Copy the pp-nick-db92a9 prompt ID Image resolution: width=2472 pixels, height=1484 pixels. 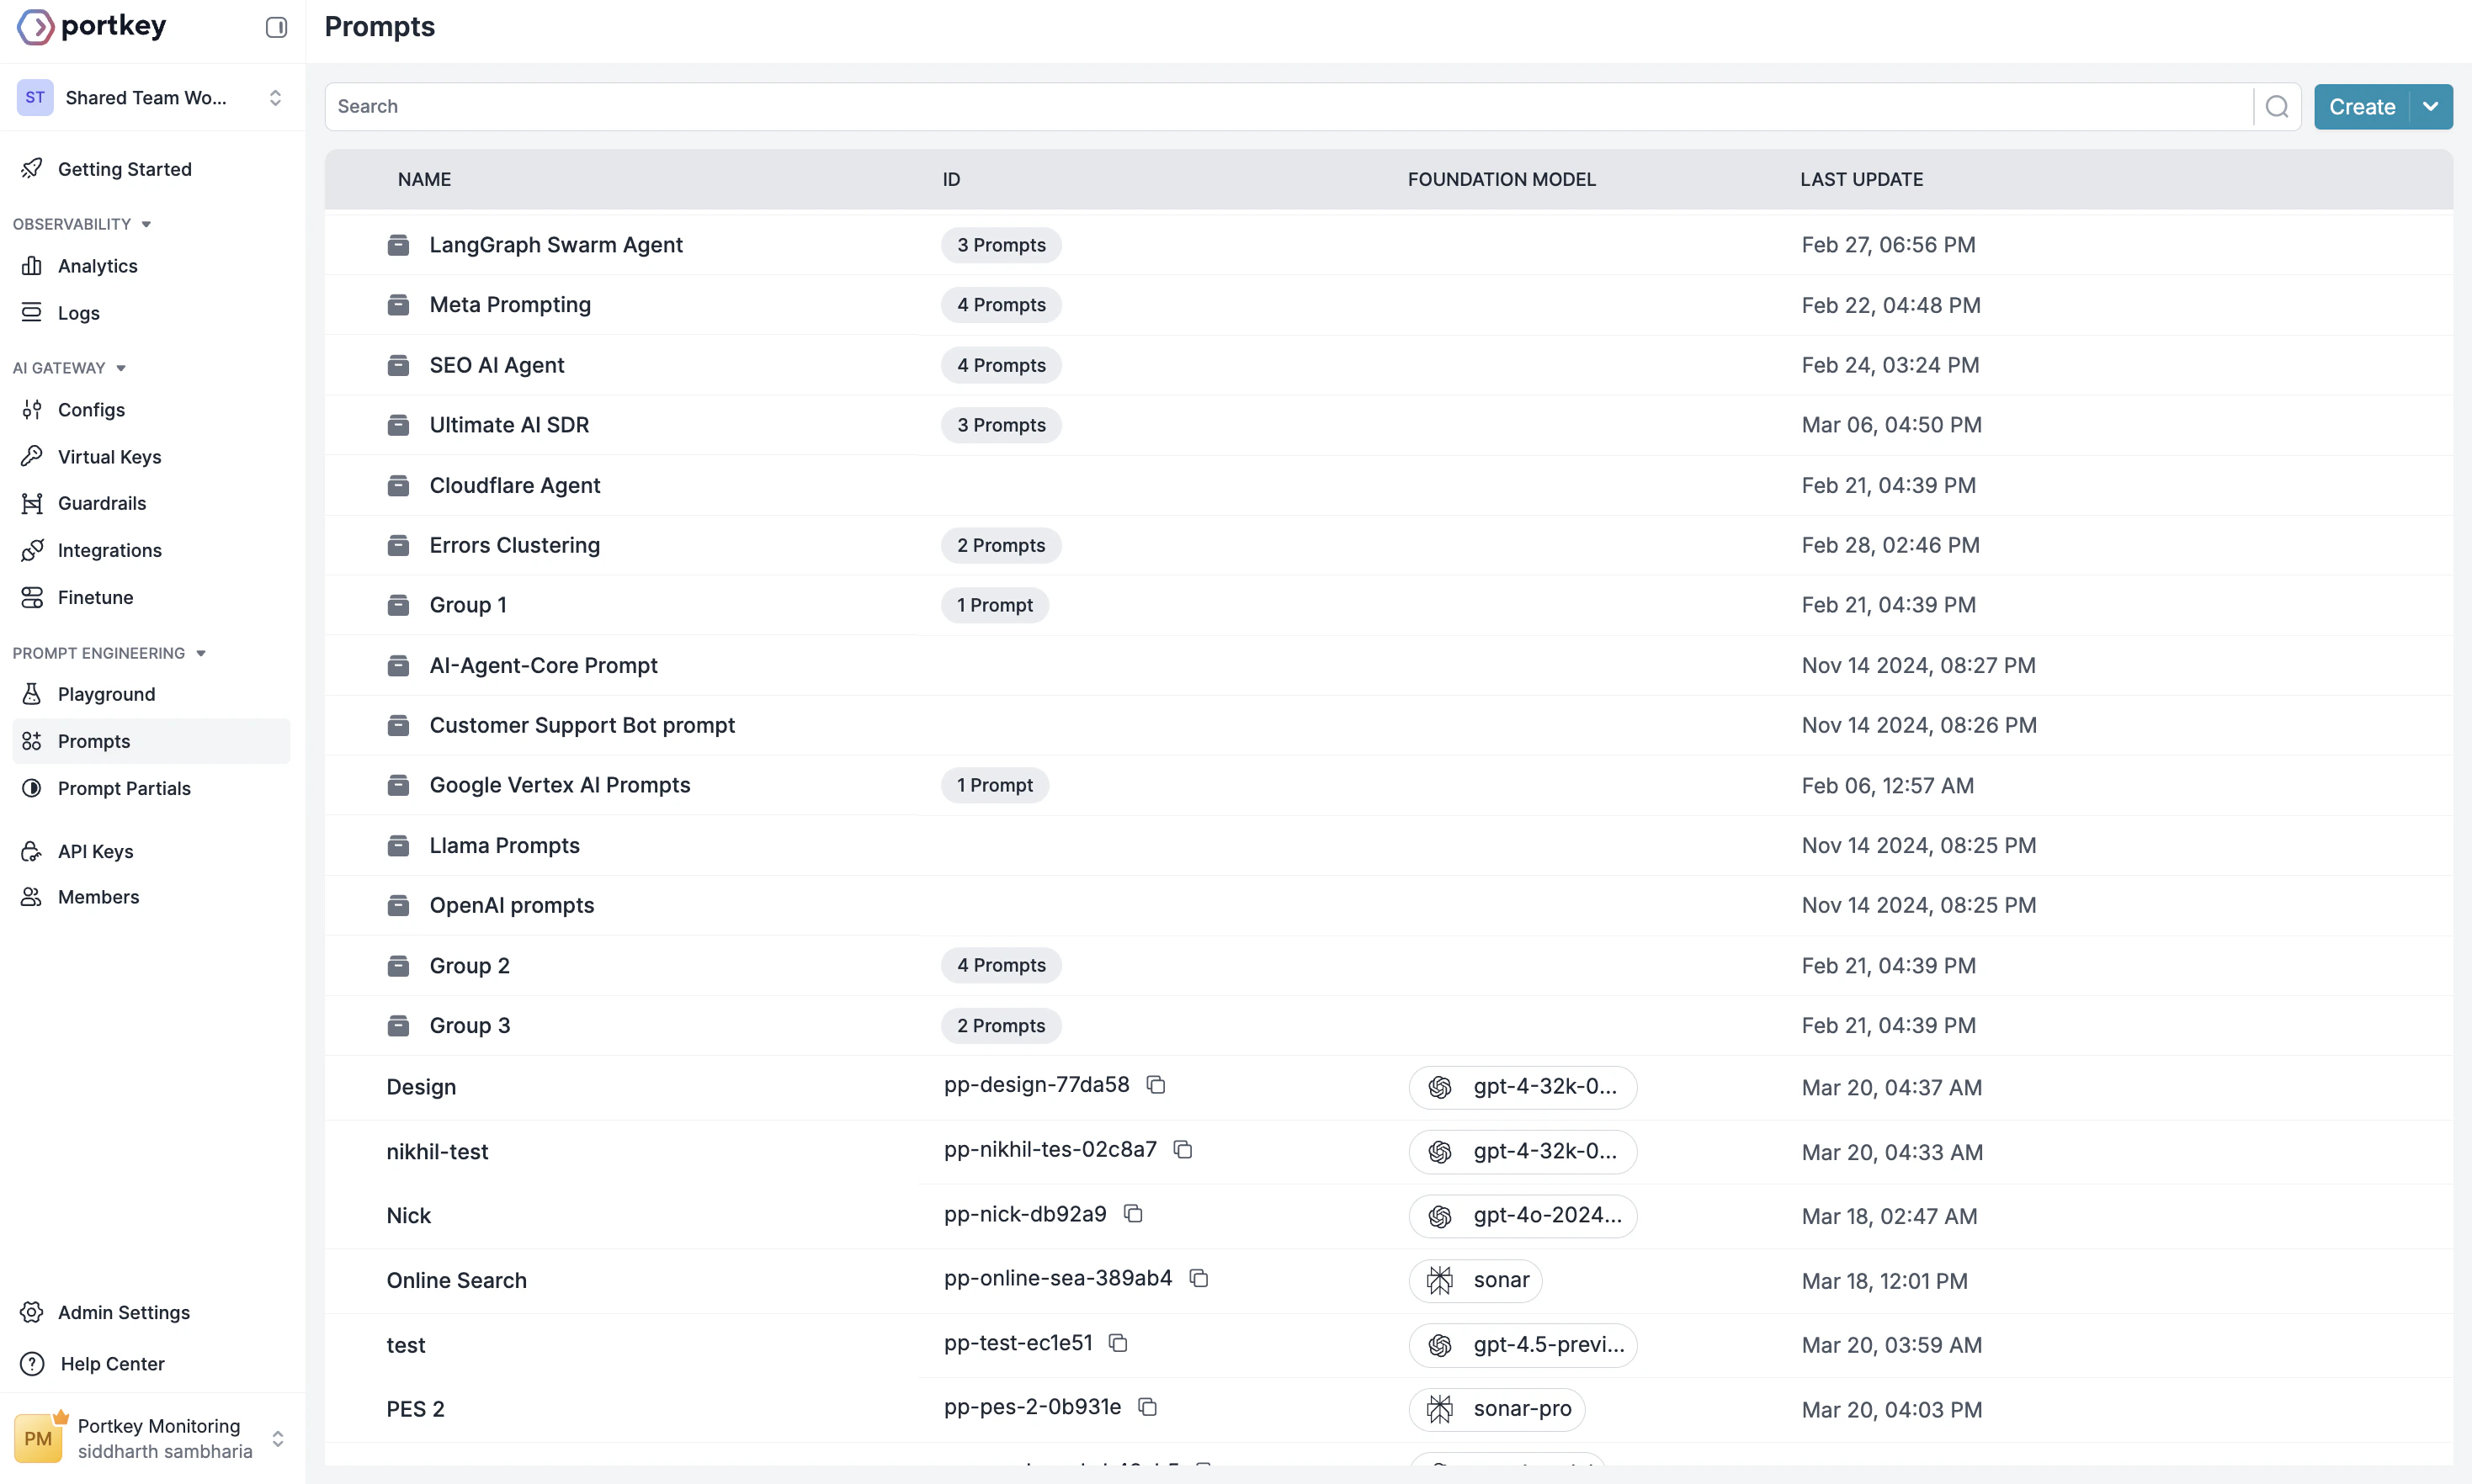coord(1135,1214)
